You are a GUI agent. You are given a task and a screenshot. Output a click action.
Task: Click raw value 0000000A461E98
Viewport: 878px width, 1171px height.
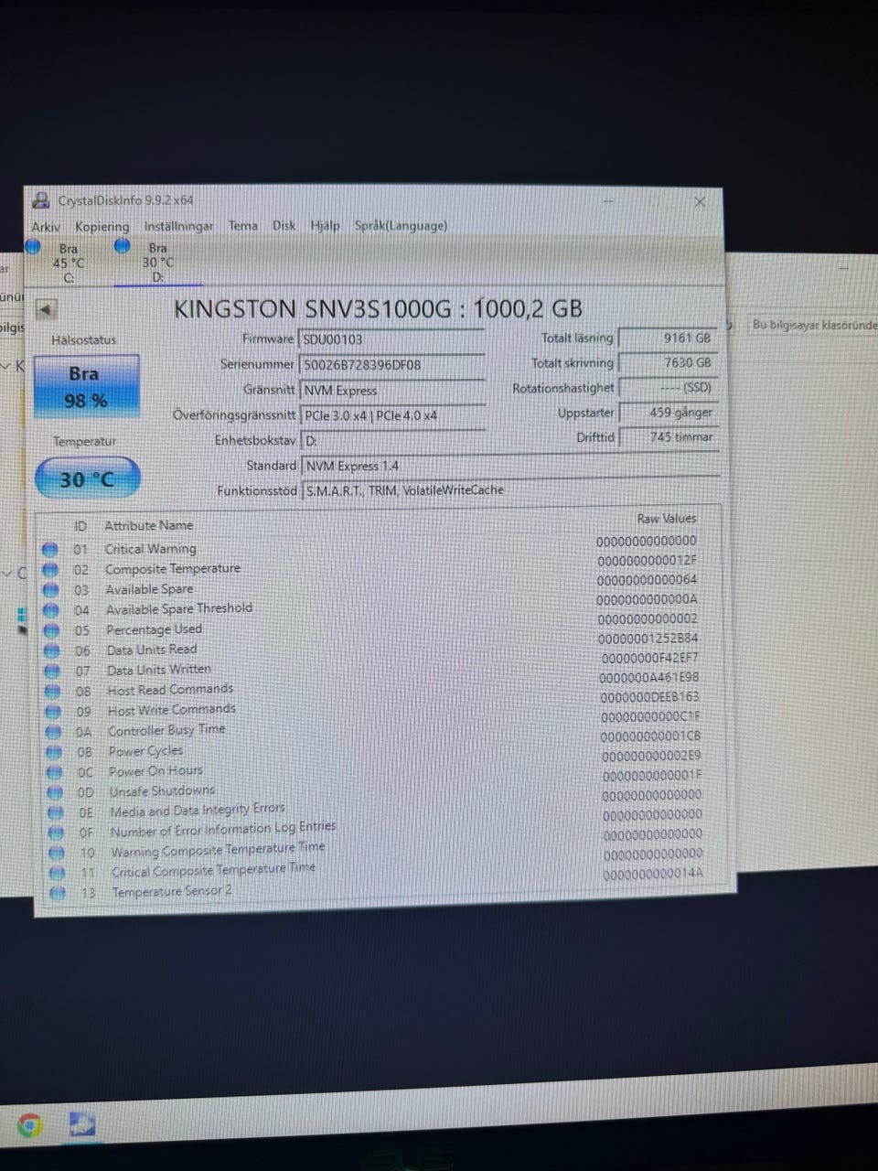pos(649,677)
